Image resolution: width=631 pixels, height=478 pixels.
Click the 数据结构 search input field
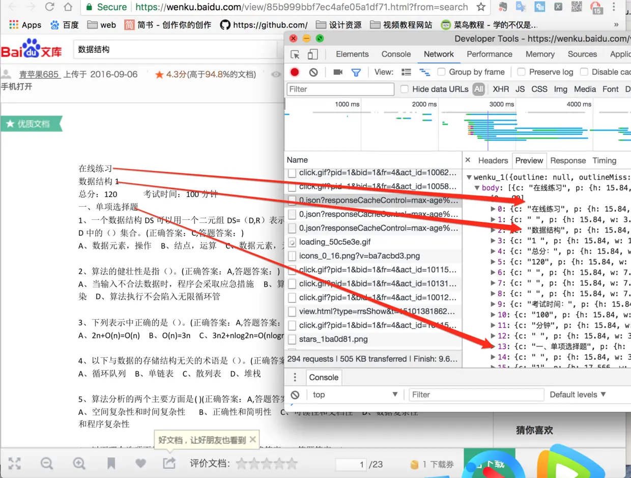click(x=176, y=49)
